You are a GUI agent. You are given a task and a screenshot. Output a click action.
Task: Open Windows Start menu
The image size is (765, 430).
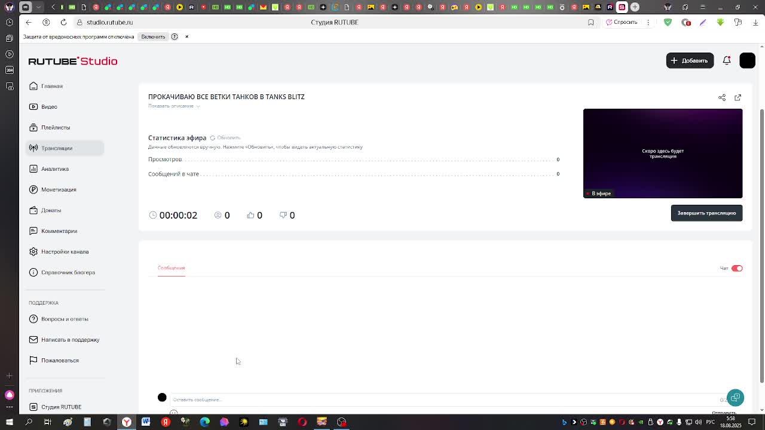point(9,422)
